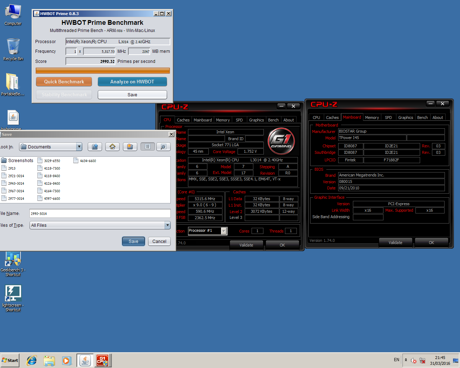Switch to Caches tab in left CPU-Z window
Viewport: 460px width, 368px height.
tap(183, 120)
